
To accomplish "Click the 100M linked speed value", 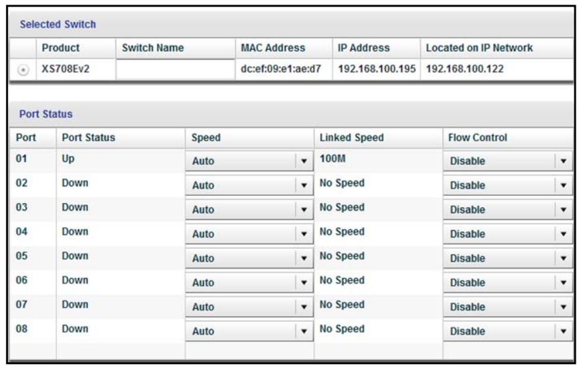I will pyautogui.click(x=332, y=159).
